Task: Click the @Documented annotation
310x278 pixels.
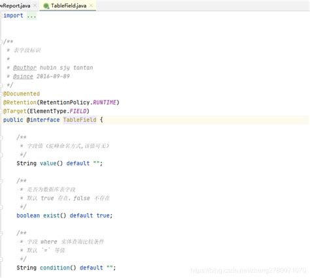Action: point(22,94)
